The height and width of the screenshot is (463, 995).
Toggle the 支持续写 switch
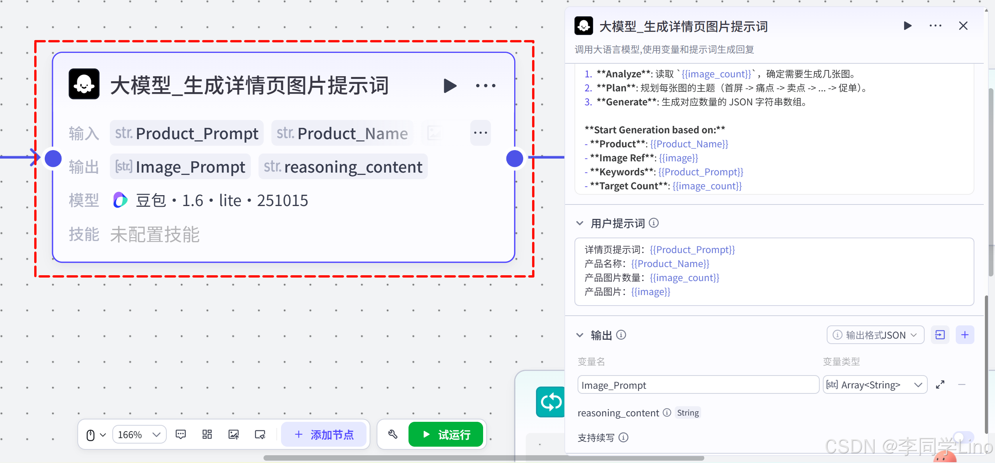pos(963,437)
